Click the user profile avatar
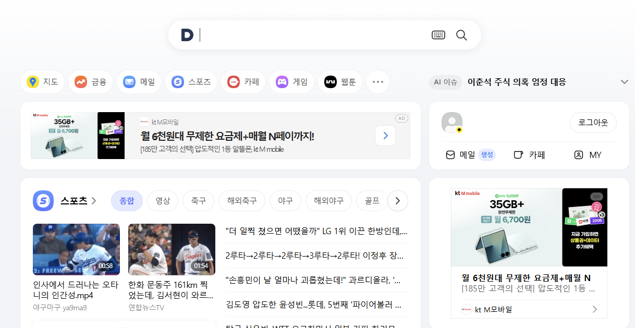The height and width of the screenshot is (328, 635). [452, 123]
